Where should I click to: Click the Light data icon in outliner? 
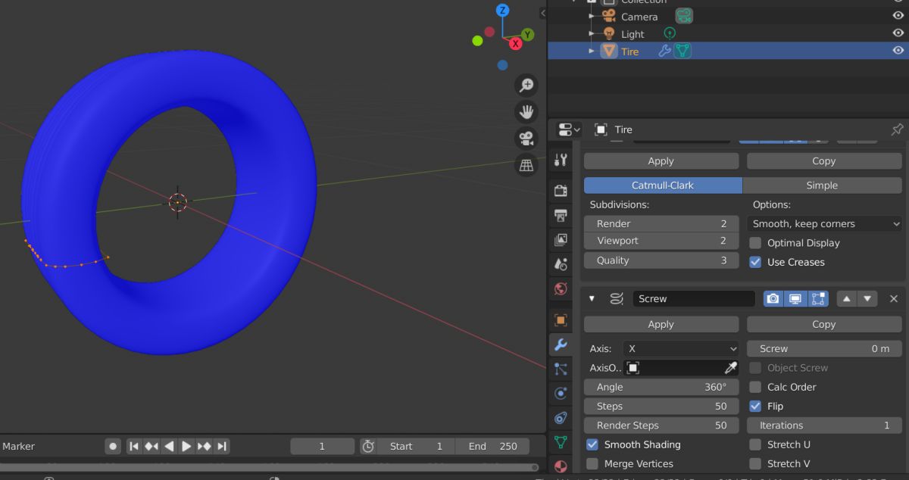[670, 33]
